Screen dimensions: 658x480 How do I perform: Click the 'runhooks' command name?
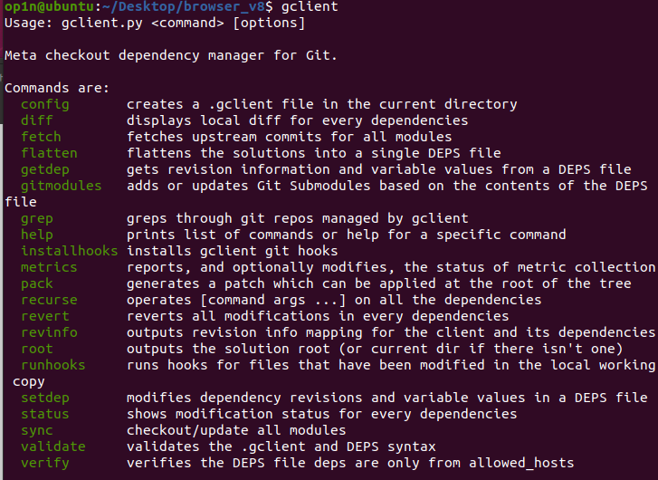point(53,365)
